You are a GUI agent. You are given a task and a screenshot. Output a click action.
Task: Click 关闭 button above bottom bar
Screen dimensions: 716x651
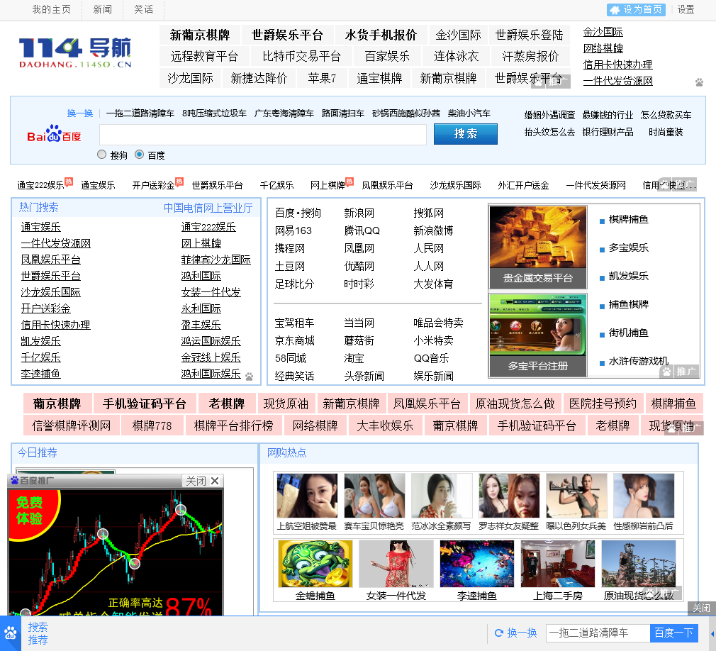(701, 608)
